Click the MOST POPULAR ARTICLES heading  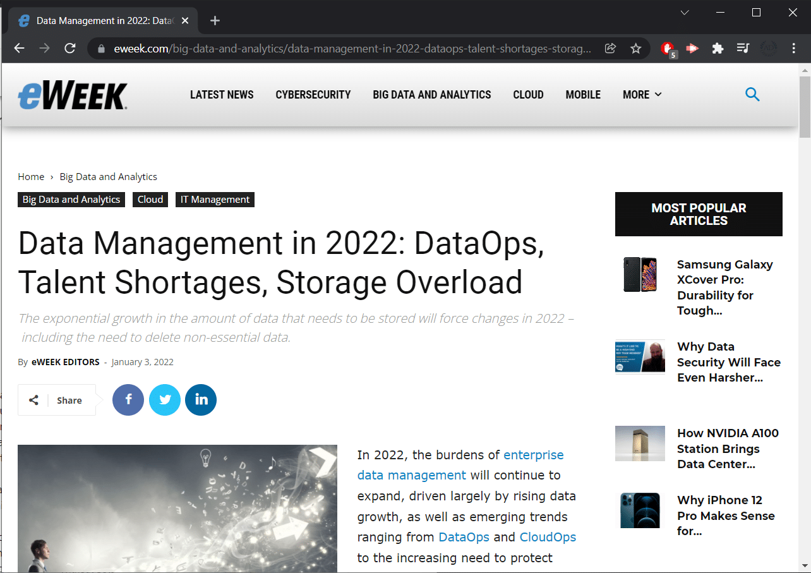click(x=699, y=214)
